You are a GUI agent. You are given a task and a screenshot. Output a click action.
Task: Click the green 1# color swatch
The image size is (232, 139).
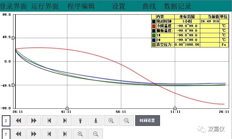(154, 35)
